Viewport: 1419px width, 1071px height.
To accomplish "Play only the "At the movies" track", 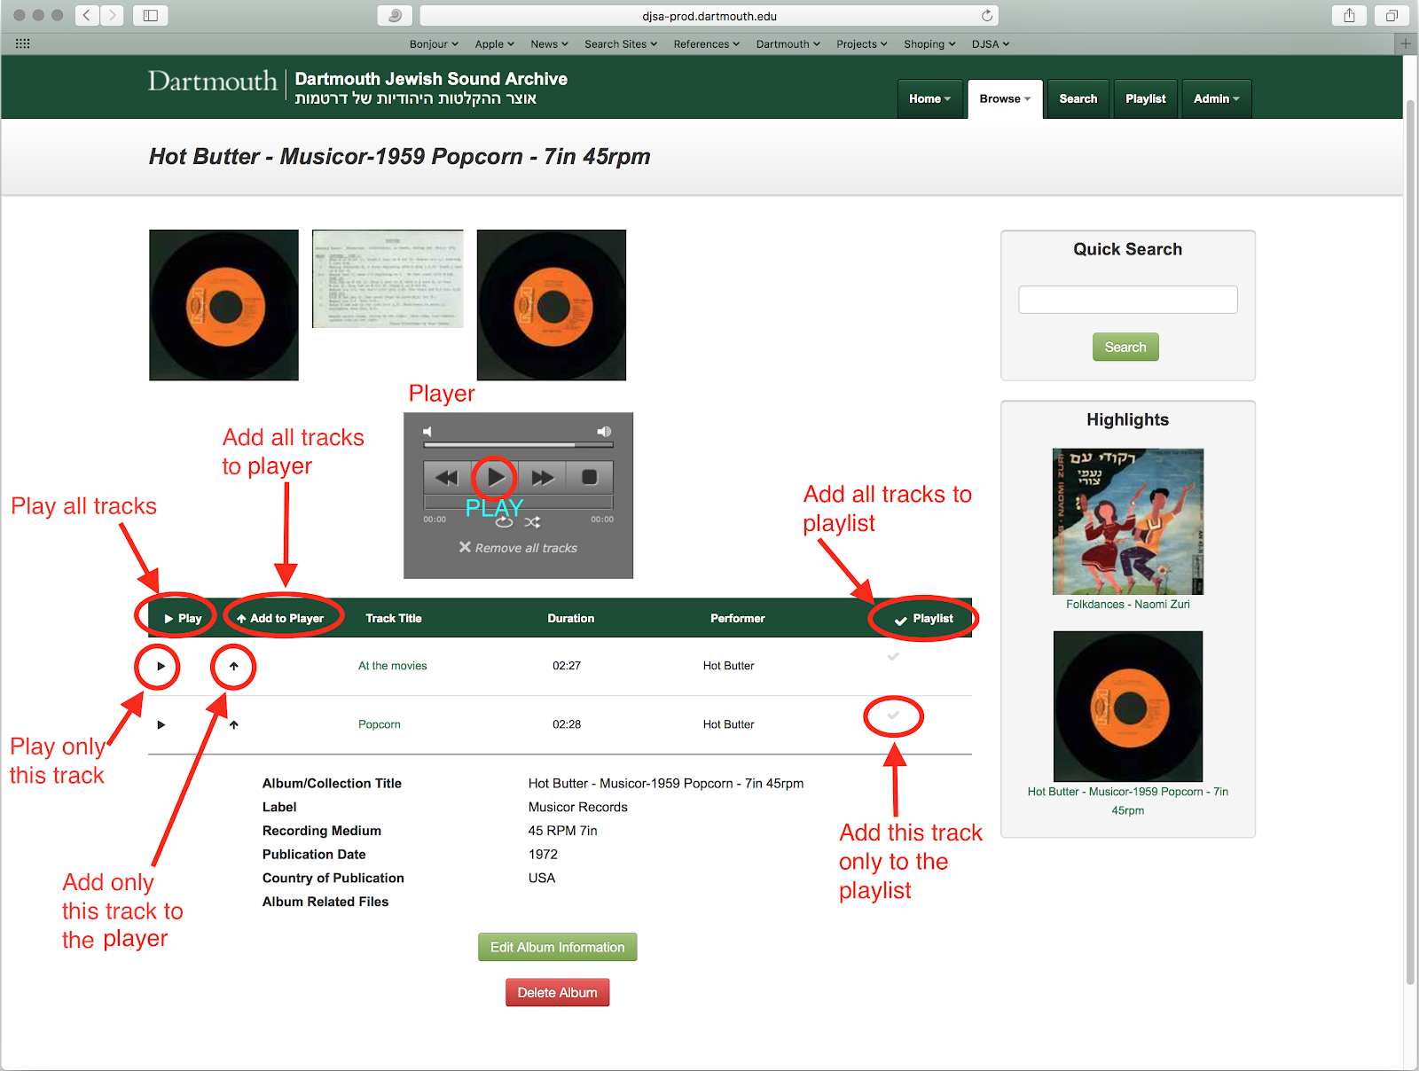I will coord(161,666).
